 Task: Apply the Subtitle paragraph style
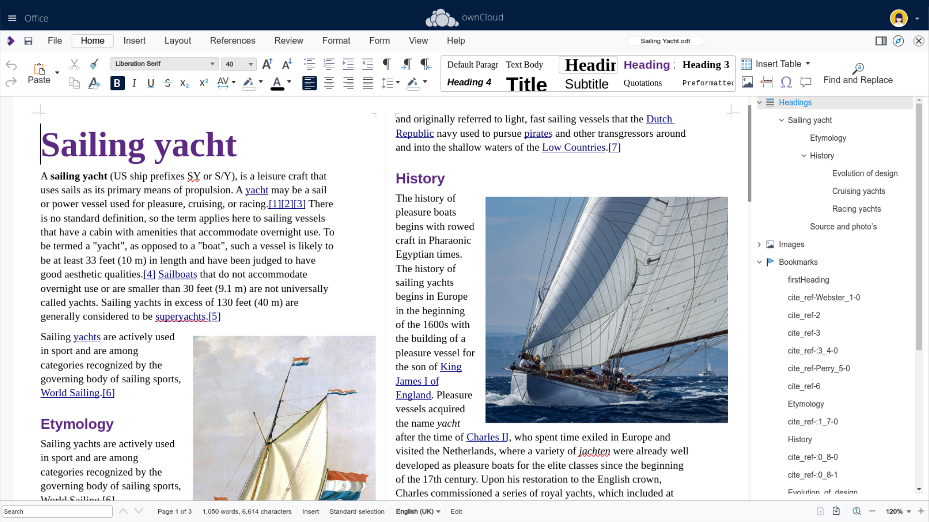pyautogui.click(x=587, y=84)
